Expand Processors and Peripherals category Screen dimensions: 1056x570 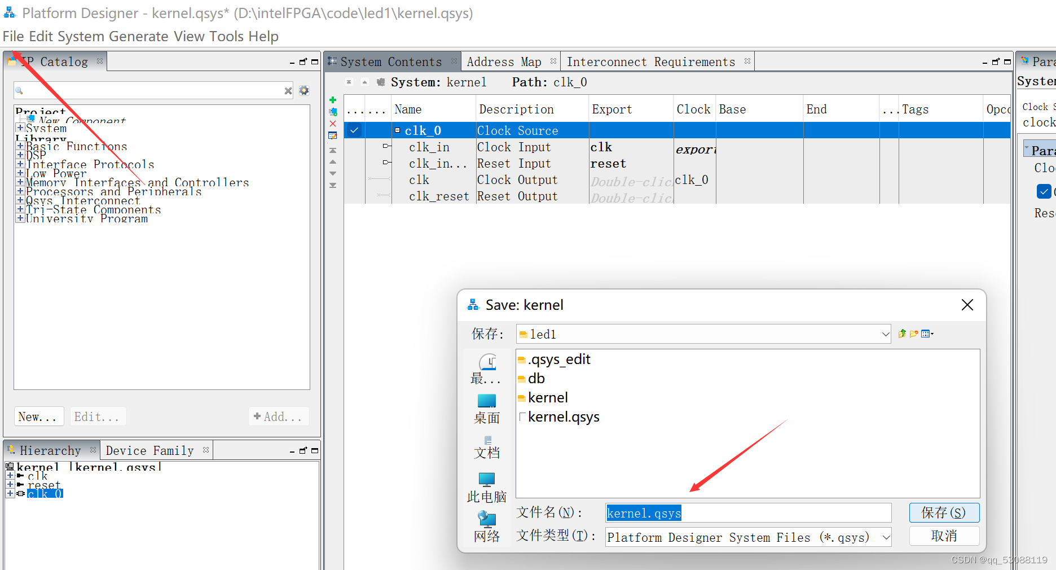(20, 191)
